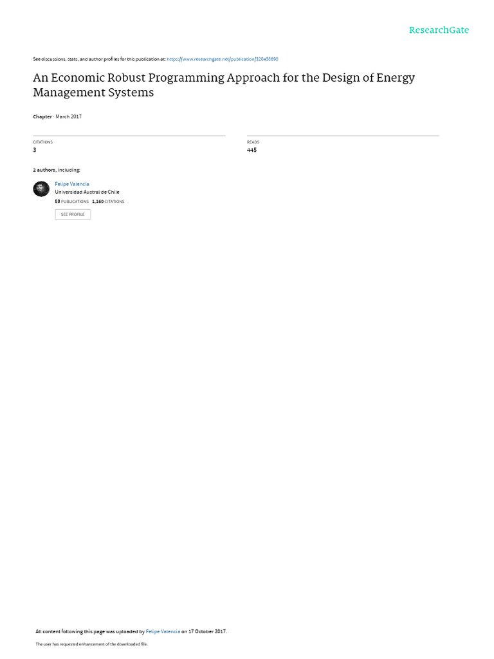Open Felipe Valencia author name link

[x=72, y=184]
